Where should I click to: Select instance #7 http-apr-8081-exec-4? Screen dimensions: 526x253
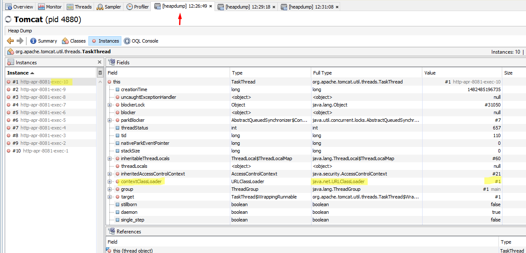coord(50,128)
